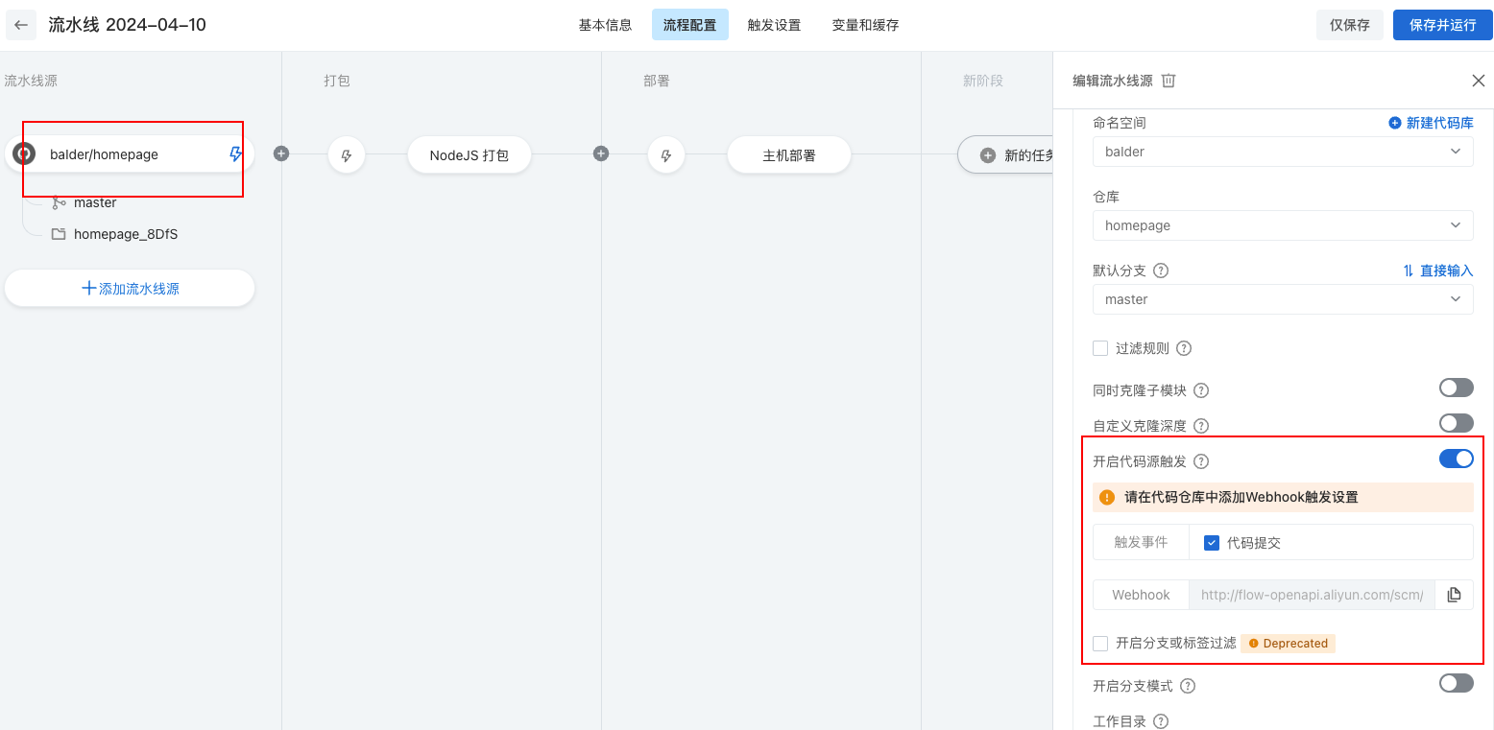Viewport: 1494px width, 730px height.
Task: Delete the pipeline source with the trash icon
Action: pos(1169,81)
